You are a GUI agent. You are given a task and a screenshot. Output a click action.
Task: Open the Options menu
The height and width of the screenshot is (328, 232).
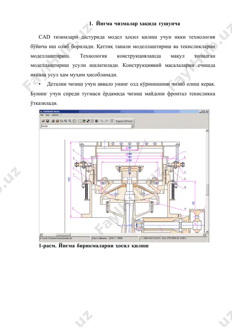coord(55,115)
